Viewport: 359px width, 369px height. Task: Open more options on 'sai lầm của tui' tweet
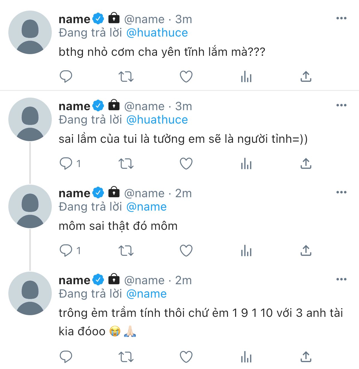(341, 105)
